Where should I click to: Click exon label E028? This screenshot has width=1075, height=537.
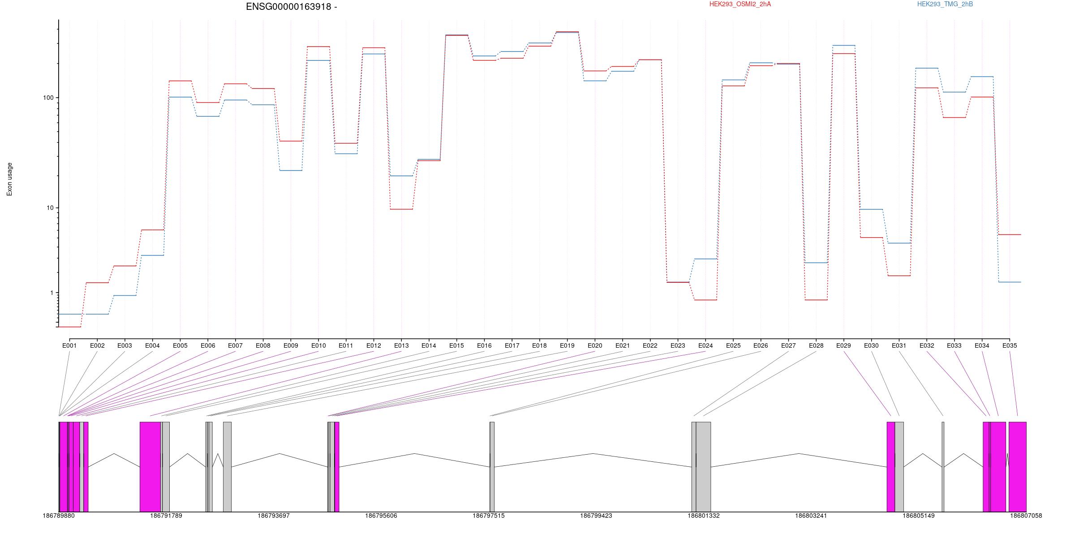(816, 345)
